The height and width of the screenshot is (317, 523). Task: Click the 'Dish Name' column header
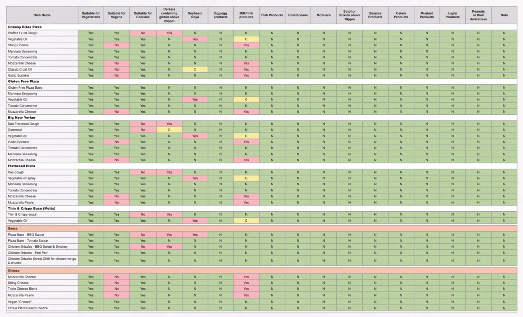pos(42,15)
